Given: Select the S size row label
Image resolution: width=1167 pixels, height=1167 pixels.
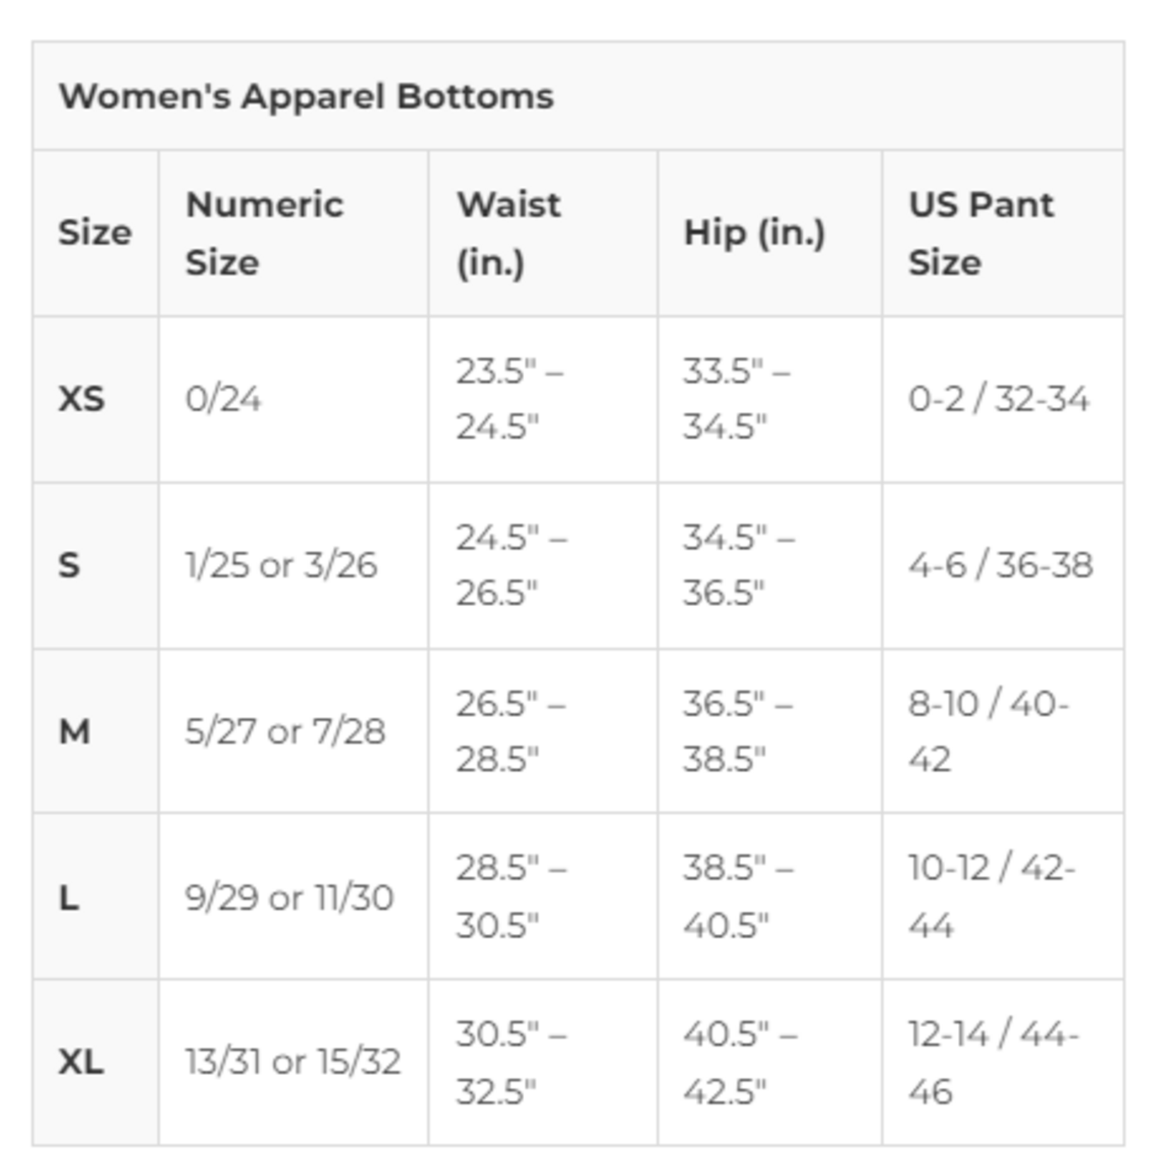Looking at the screenshot, I should tap(69, 565).
